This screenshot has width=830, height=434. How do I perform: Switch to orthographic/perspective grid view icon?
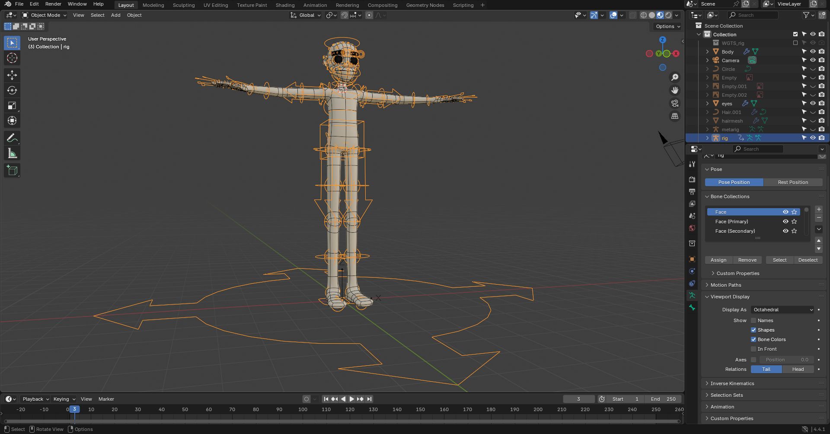tap(674, 116)
